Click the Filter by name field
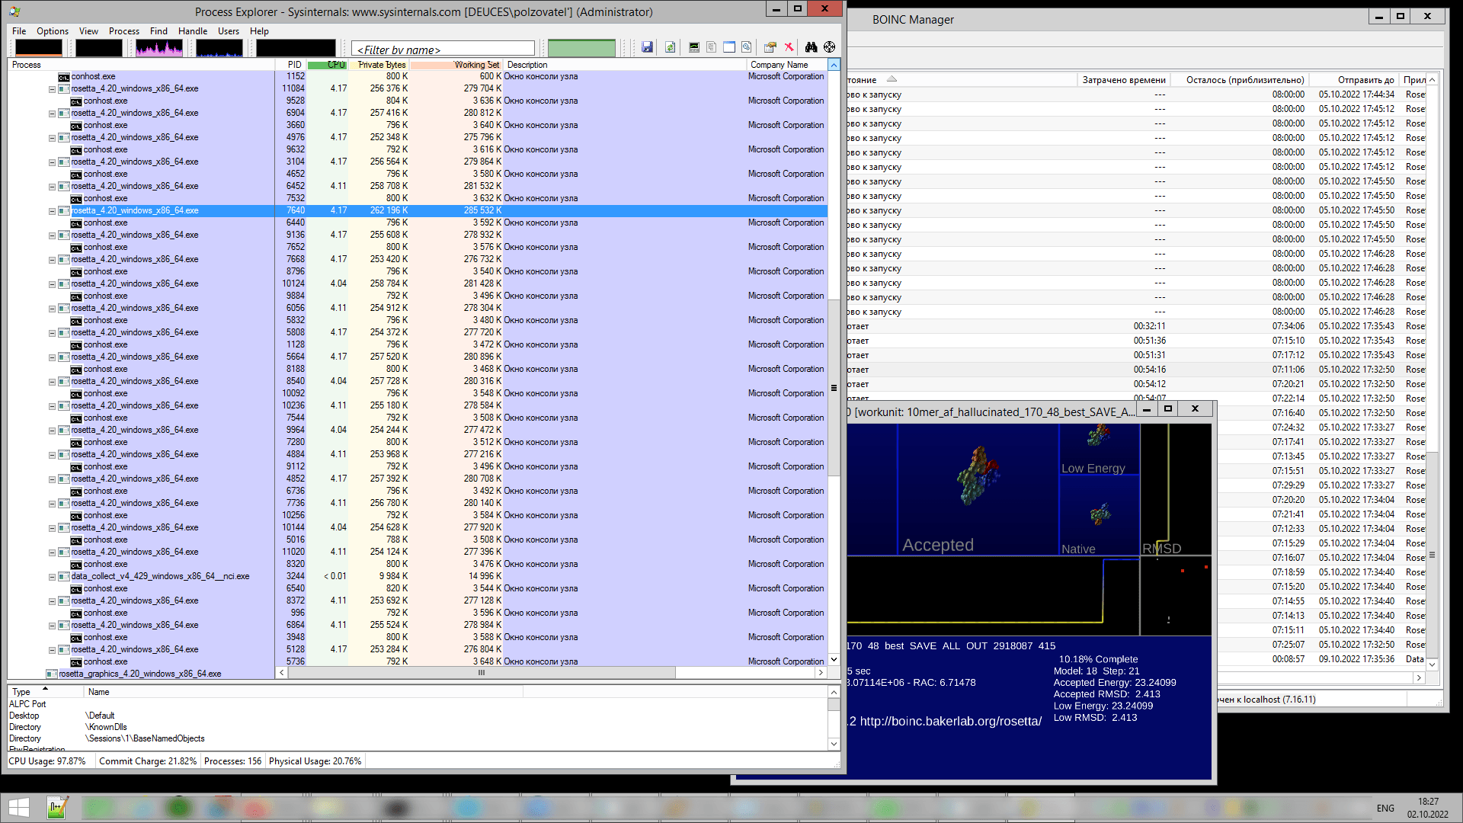Screen dimensions: 1463x823 click(443, 50)
